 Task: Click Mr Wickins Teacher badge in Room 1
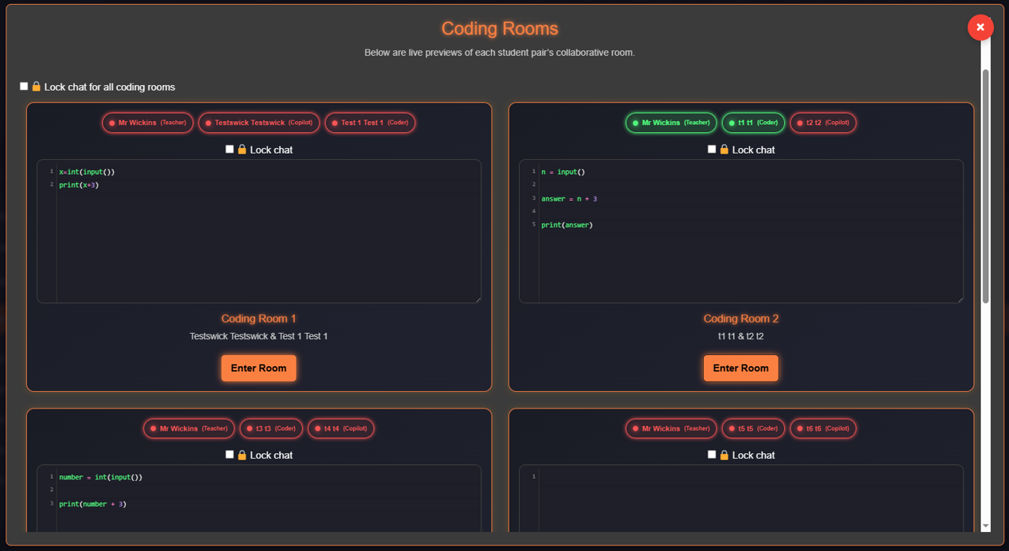(147, 123)
